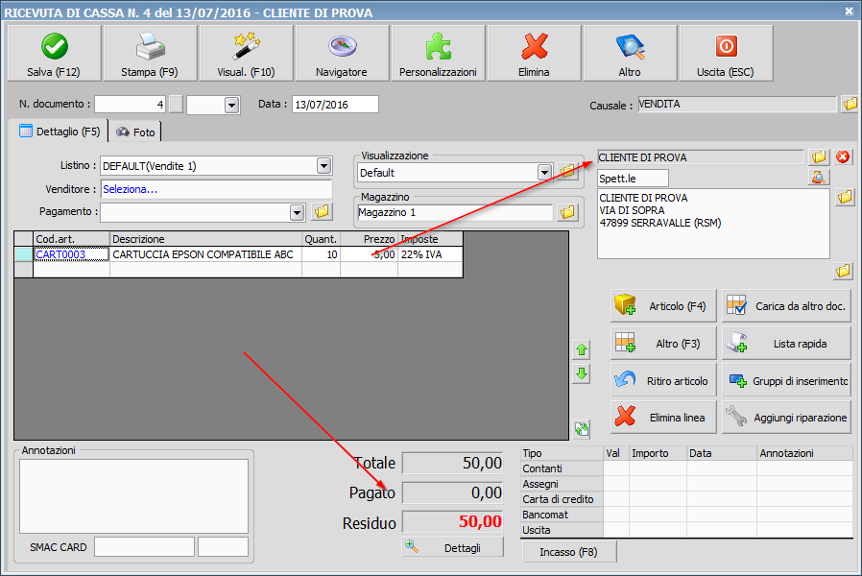Save the receipt with Salva (F12)
862x576 pixels.
point(54,54)
